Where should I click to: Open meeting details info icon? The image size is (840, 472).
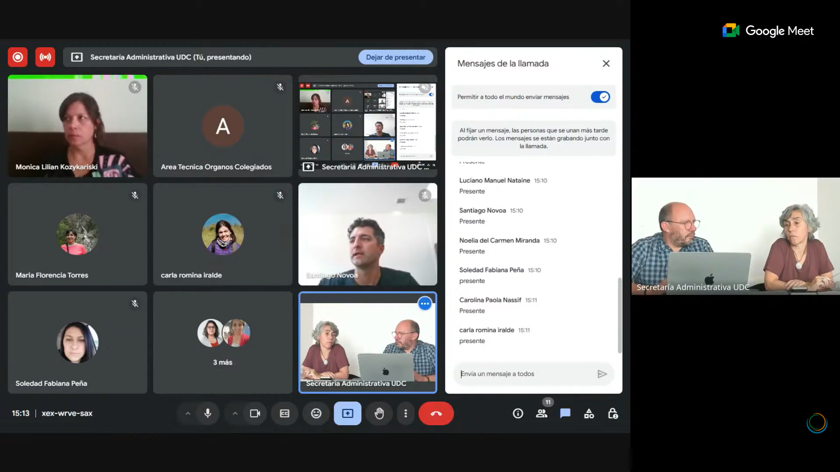coord(518,413)
